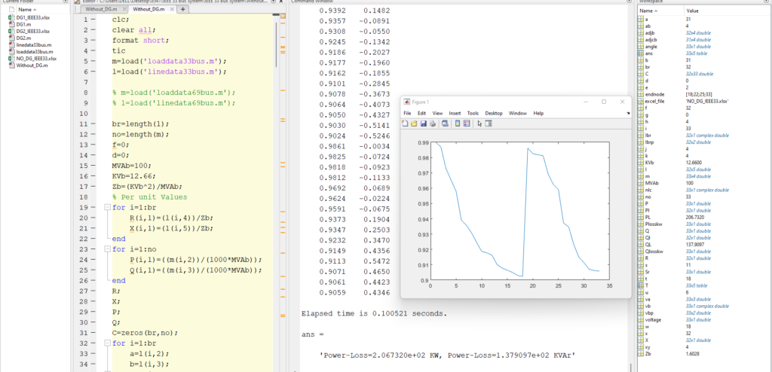The width and height of the screenshot is (772, 372).
Task: Select loaddata33bus.m in Current Folder
Action: (35, 52)
